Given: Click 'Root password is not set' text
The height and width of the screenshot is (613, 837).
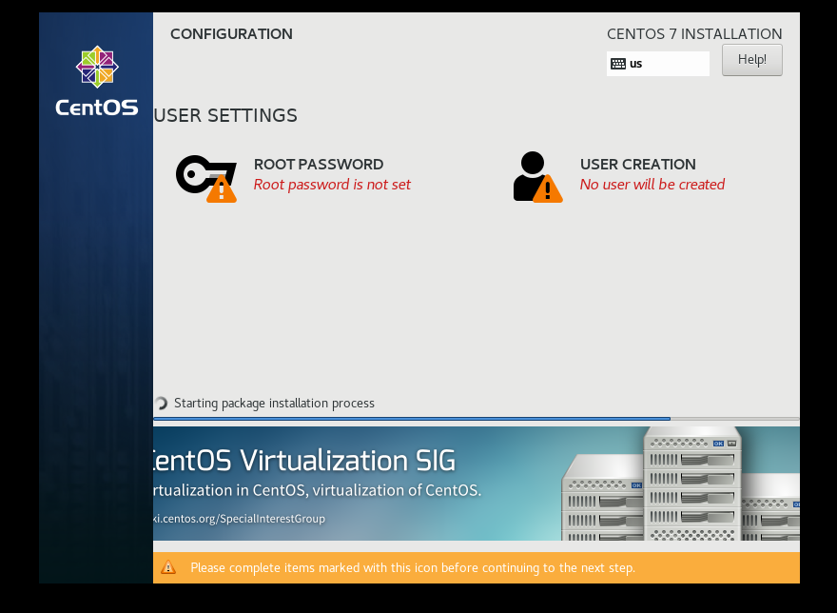Looking at the screenshot, I should [x=332, y=185].
